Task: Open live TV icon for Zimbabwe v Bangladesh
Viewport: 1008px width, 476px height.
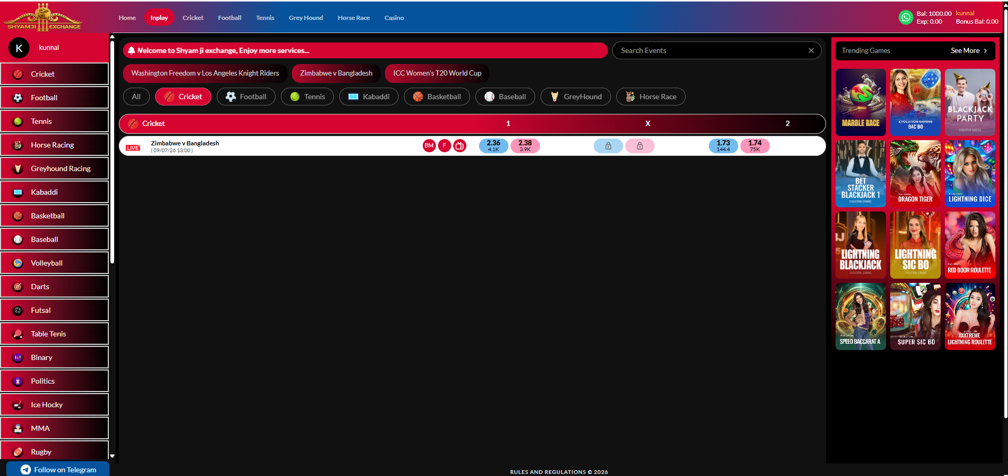Action: (460, 146)
